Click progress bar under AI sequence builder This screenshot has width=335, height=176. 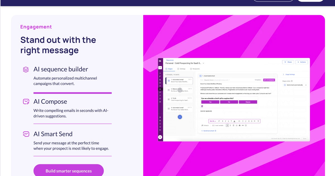[73, 93]
